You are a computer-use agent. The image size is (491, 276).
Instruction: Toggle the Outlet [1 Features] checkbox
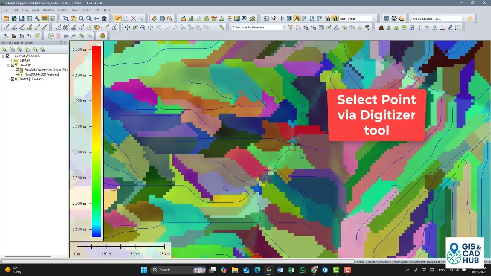tap(13, 79)
